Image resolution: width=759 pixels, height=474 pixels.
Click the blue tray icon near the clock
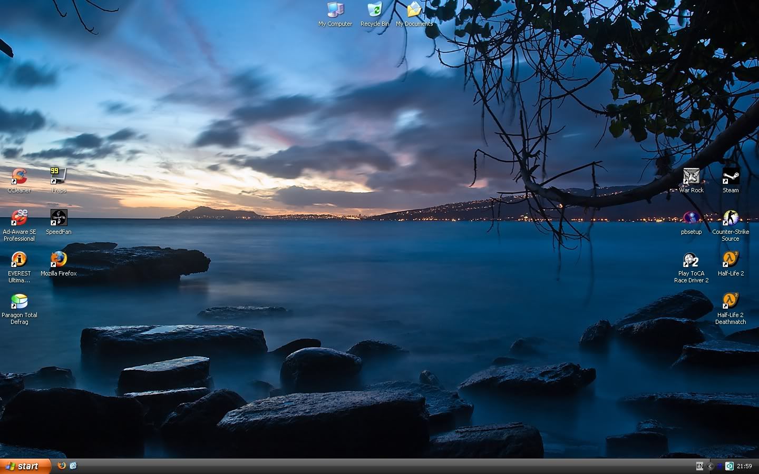720,466
